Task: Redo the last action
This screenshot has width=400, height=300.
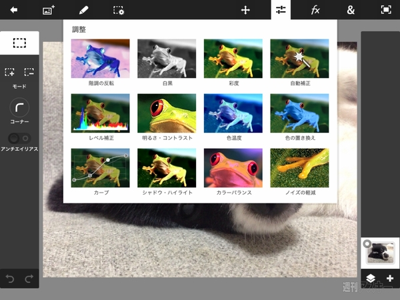Action: point(29,279)
